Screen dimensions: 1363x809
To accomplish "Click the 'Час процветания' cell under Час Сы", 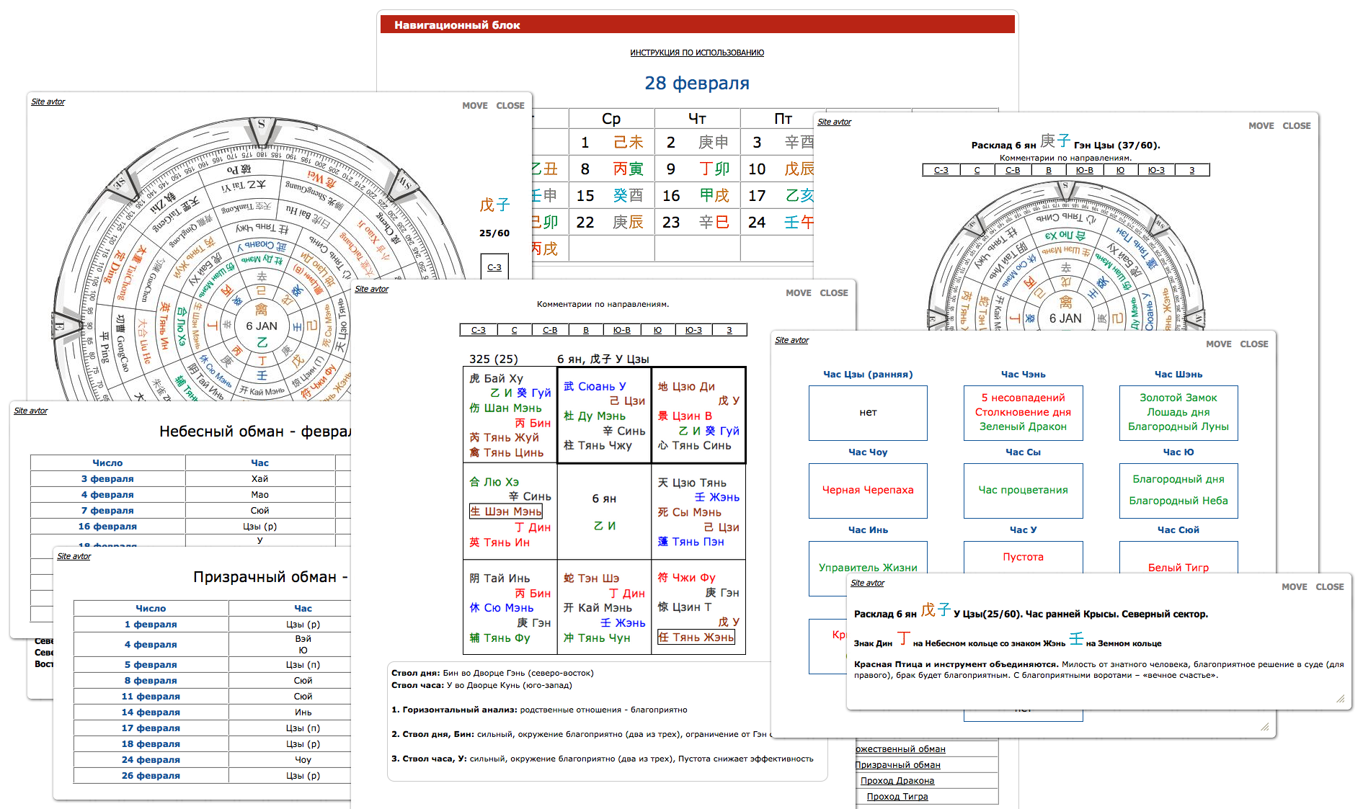I will pyautogui.click(x=1023, y=491).
